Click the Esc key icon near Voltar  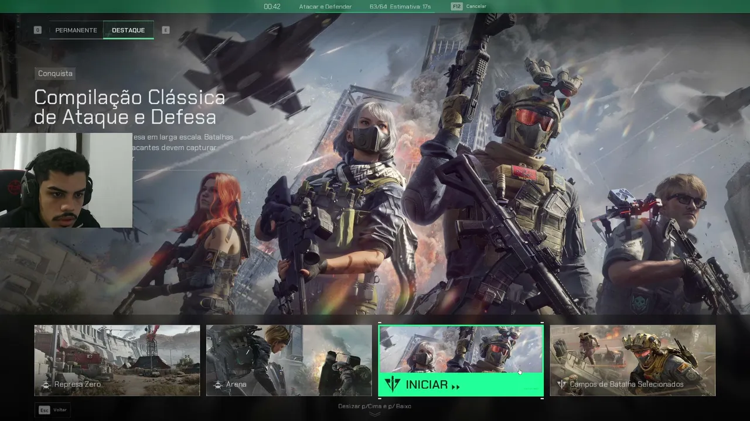pos(44,410)
